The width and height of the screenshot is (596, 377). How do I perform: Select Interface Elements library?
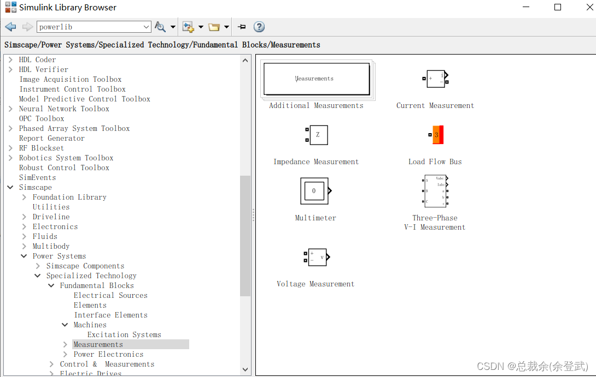click(111, 315)
